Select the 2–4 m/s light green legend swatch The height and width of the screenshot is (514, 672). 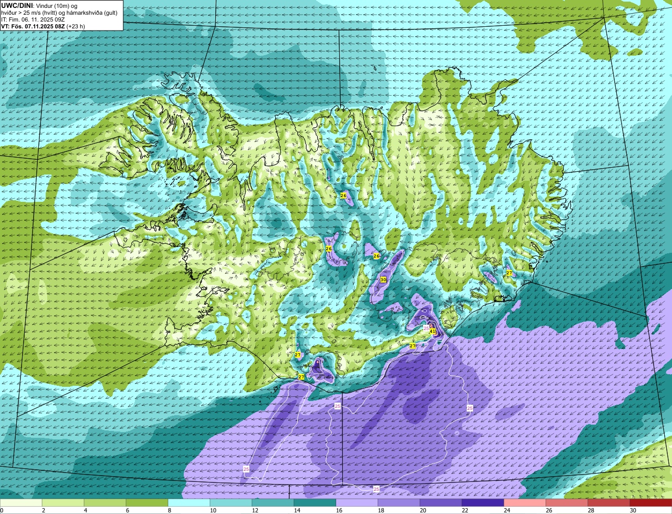pyautogui.click(x=63, y=503)
